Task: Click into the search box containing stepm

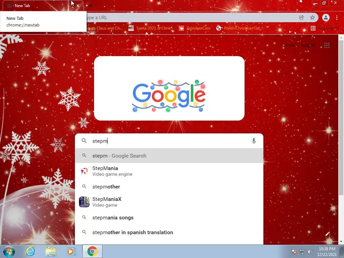Action: pyautogui.click(x=169, y=141)
